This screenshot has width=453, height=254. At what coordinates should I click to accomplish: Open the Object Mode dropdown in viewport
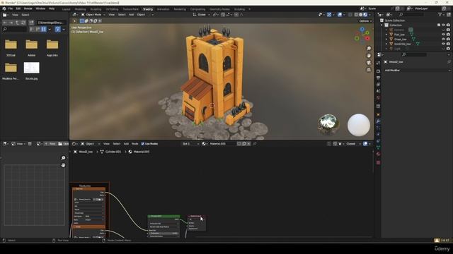pos(93,15)
